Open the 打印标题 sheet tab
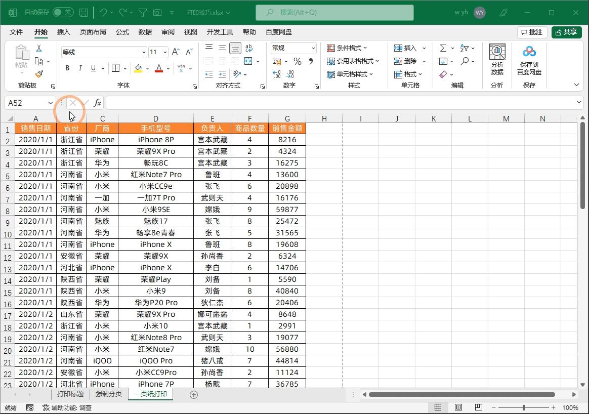The height and width of the screenshot is (414, 589). click(x=70, y=394)
